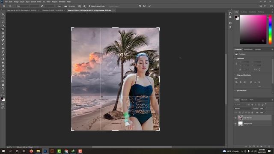Image resolution: width=274 pixels, height=154 pixels.
Task: Switch to the Paths tab
Action: pos(251,100)
